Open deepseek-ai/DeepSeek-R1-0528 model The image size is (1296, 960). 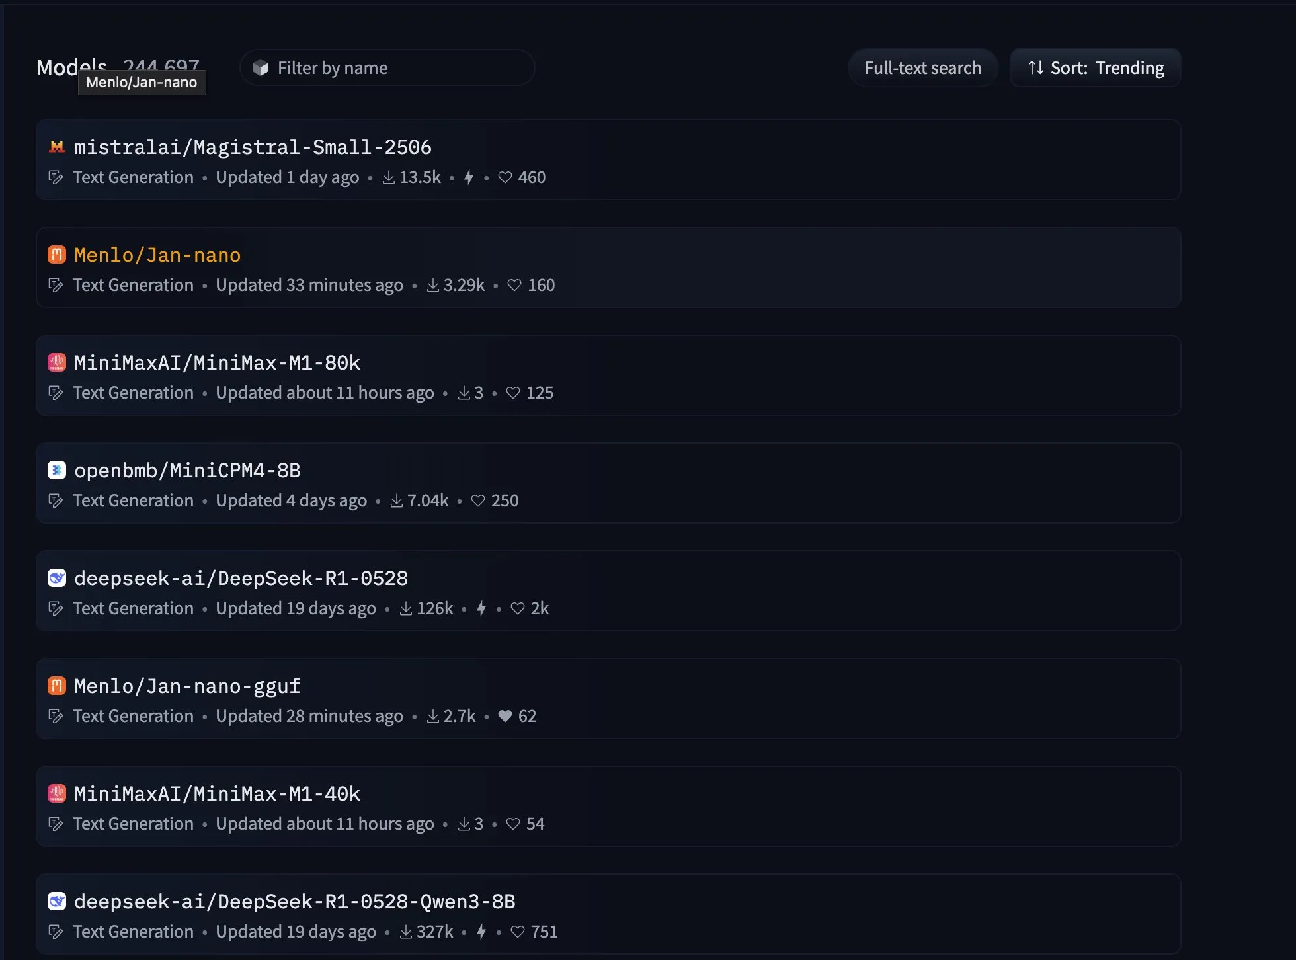point(241,578)
